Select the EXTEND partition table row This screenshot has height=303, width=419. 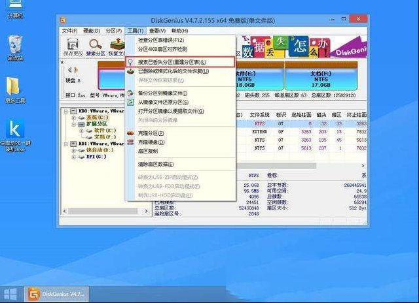point(301,132)
